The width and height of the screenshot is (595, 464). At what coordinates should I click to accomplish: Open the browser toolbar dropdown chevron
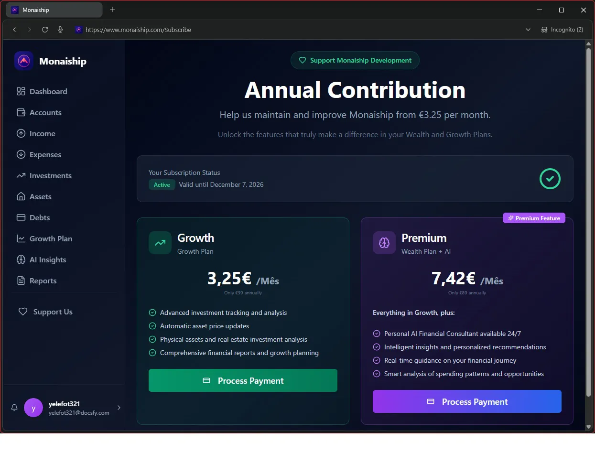(528, 30)
